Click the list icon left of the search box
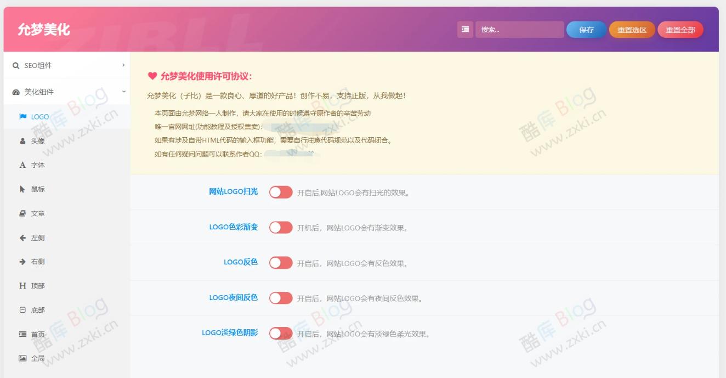Viewport: 726px width, 378px height. pyautogui.click(x=464, y=30)
